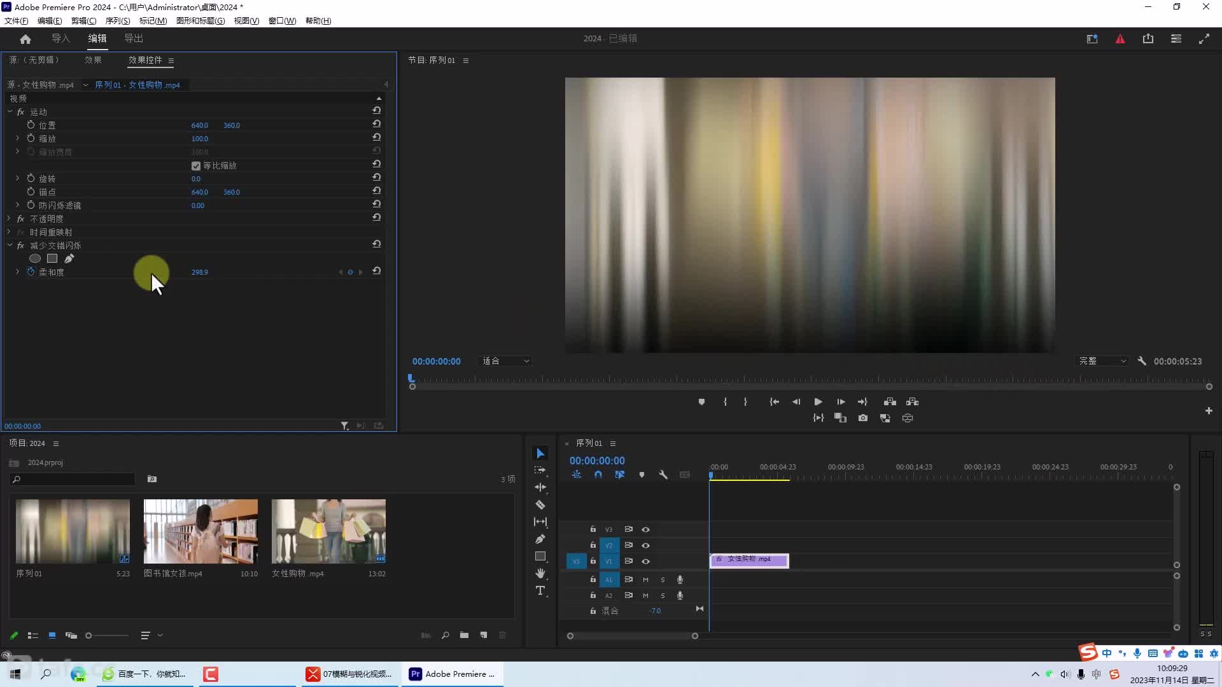Select the Pen tool in toolbar
This screenshot has height=687, width=1222.
540,539
